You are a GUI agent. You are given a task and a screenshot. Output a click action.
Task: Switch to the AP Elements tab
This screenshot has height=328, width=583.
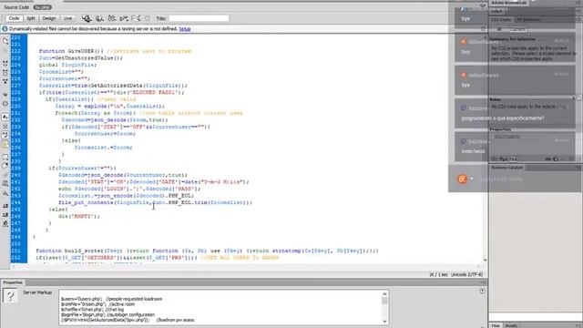528,19
